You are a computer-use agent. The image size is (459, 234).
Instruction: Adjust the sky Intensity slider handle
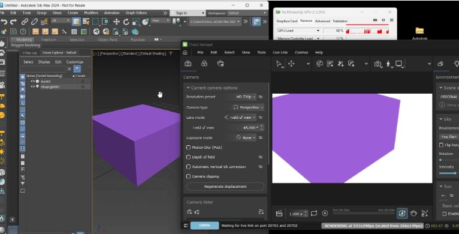click(455, 173)
